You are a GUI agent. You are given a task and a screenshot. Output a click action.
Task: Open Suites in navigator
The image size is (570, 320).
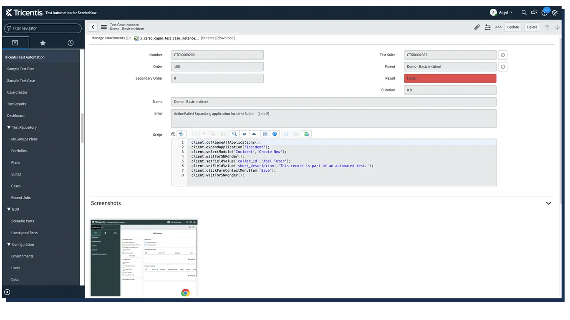pos(16,174)
